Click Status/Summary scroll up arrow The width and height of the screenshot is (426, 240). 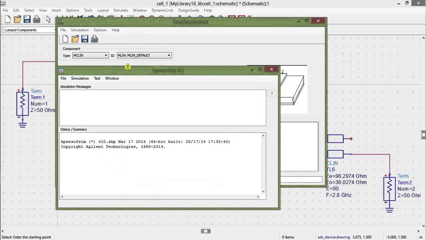pyautogui.click(x=263, y=136)
